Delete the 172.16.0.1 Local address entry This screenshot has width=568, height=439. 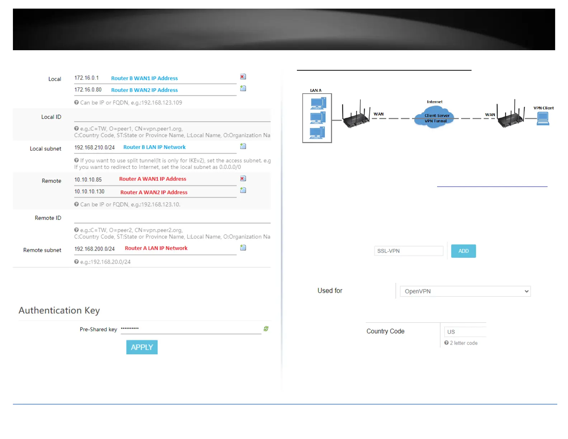pyautogui.click(x=243, y=77)
